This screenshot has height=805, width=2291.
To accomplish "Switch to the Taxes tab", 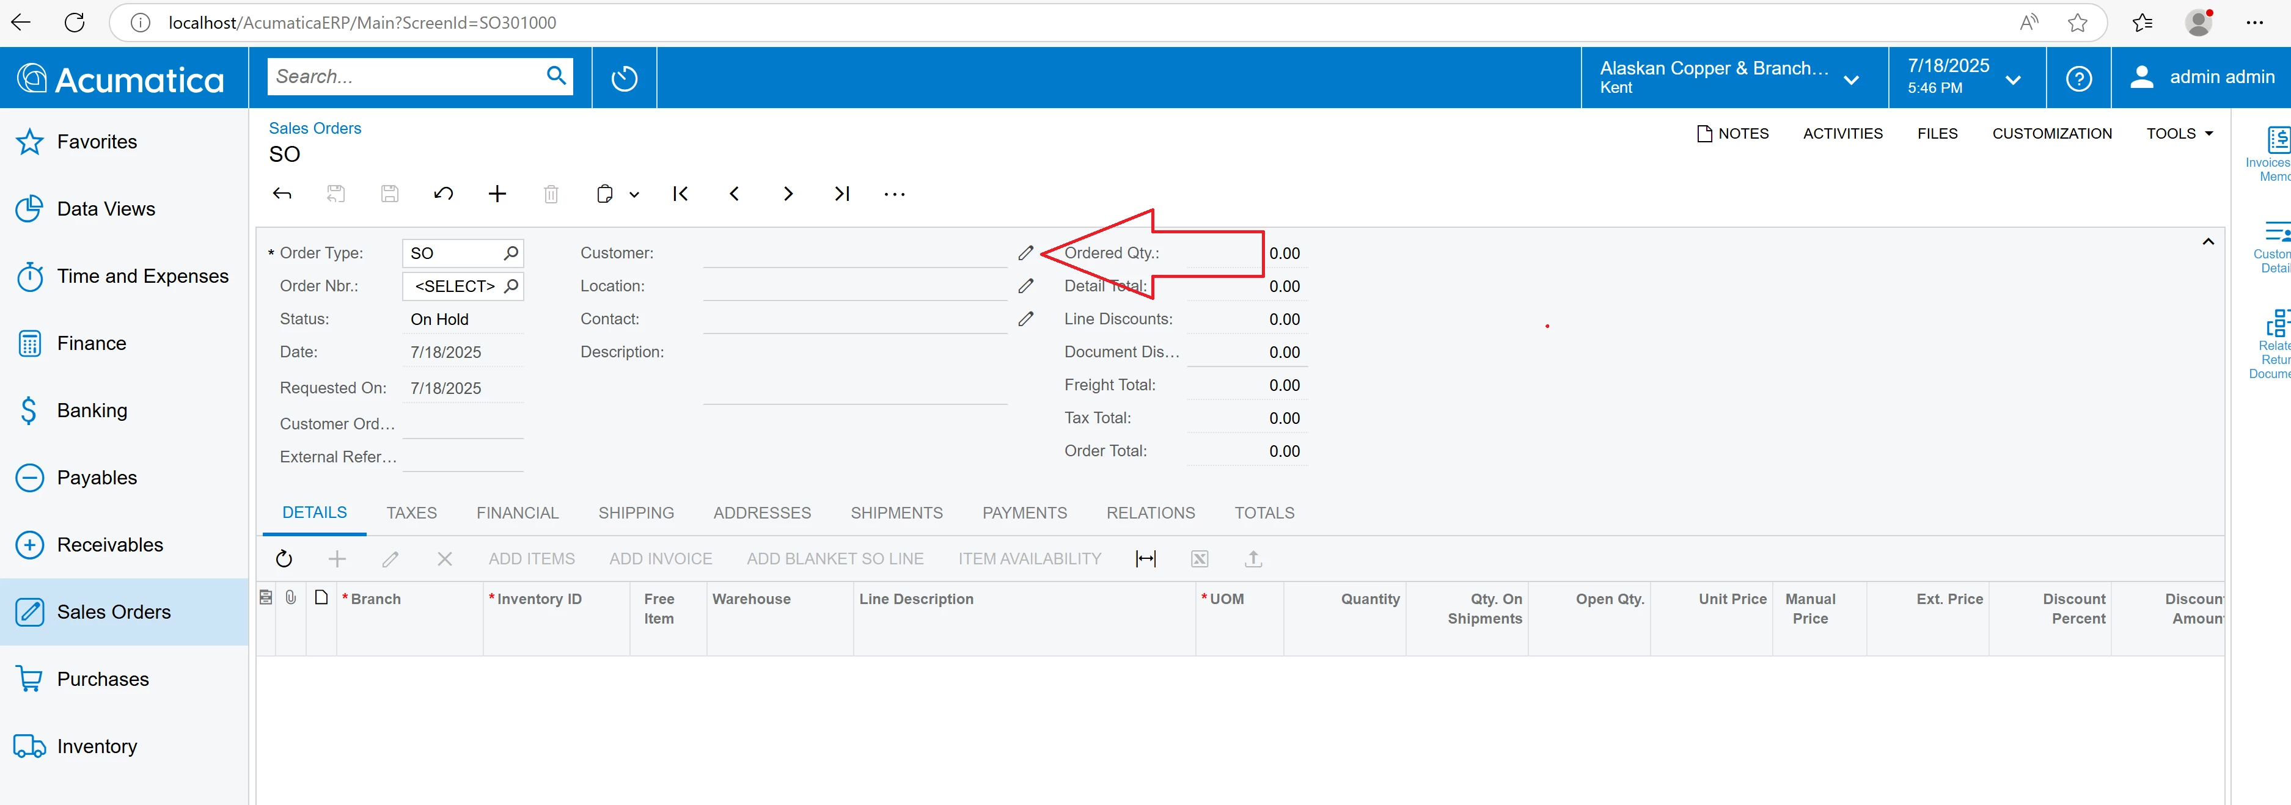I will (x=411, y=512).
